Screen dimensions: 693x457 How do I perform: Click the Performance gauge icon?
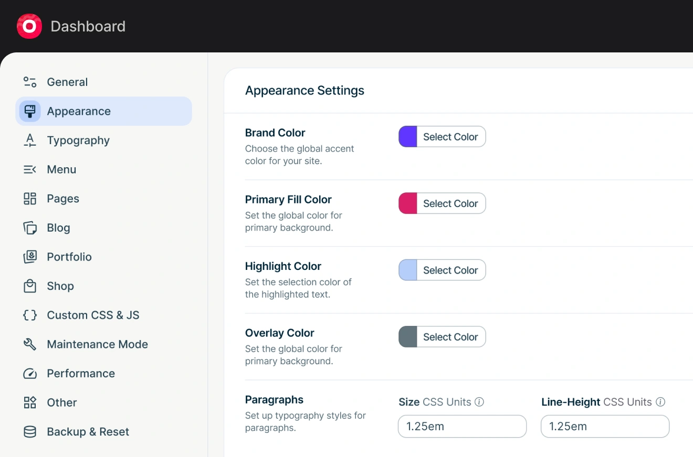click(30, 374)
